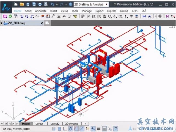Open the Express ribbon tab

(112, 11)
